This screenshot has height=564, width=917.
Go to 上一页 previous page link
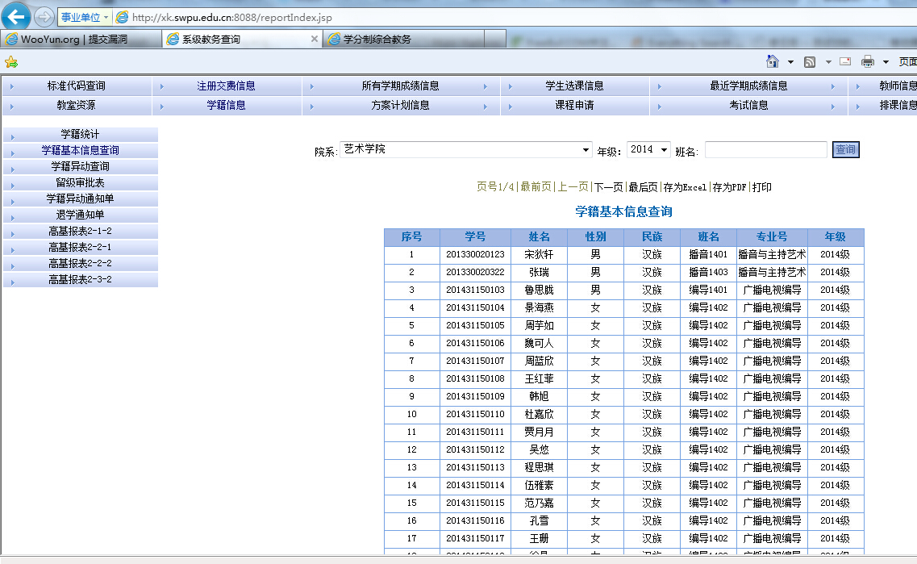[573, 187]
